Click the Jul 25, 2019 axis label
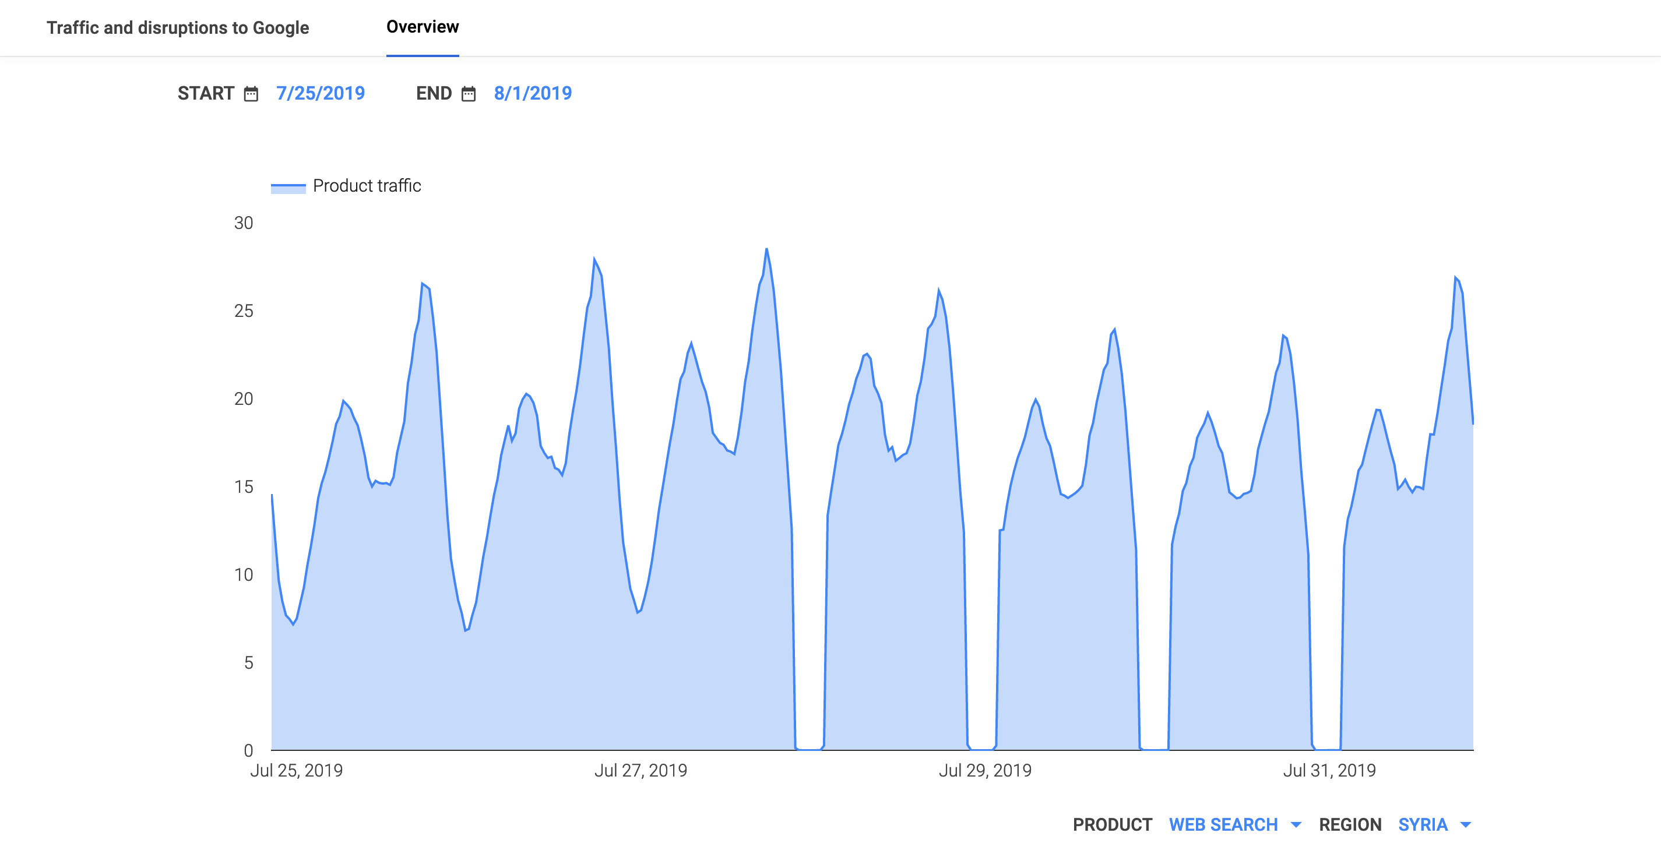Image resolution: width=1661 pixels, height=868 pixels. (296, 770)
